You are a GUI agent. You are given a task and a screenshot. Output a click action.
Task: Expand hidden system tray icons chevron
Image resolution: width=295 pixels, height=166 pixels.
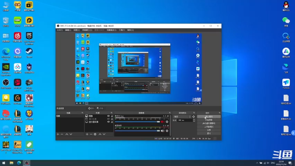[x=257, y=163]
